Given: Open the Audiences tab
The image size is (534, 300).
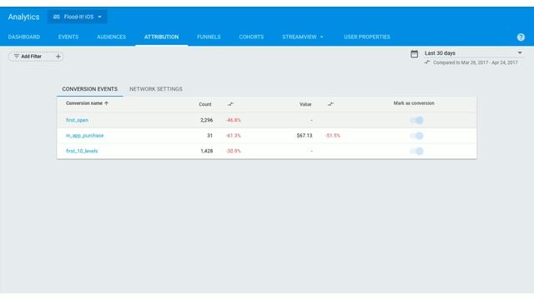Looking at the screenshot, I should coord(111,37).
